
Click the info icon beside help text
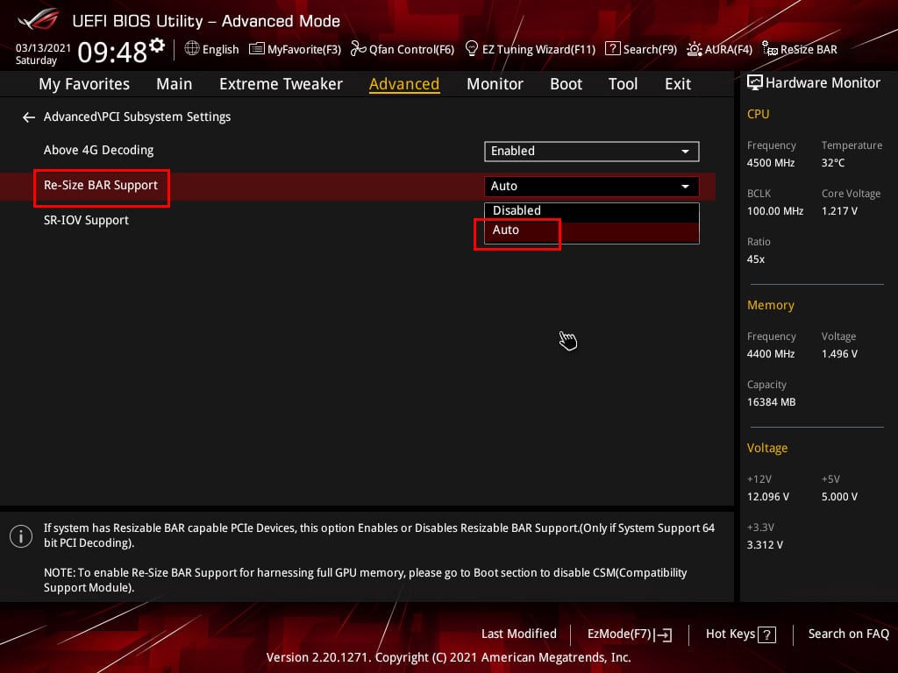tap(21, 536)
